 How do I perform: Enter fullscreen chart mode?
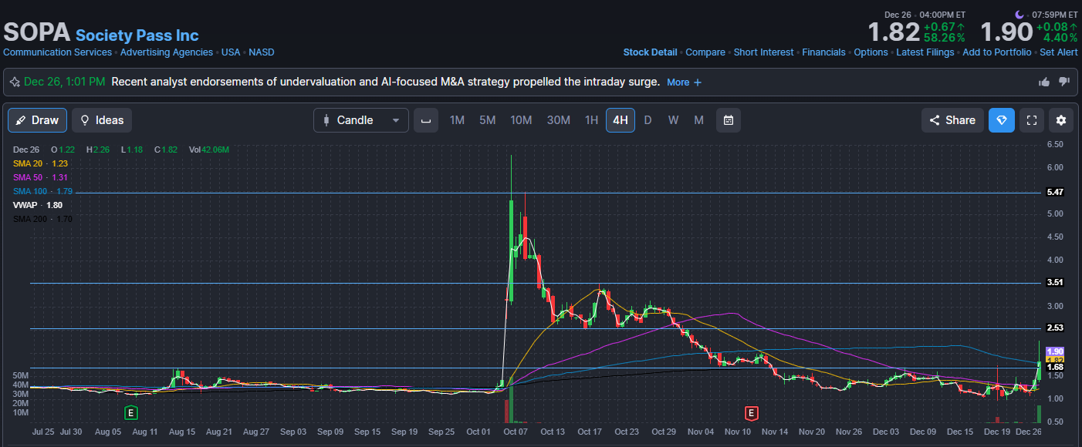point(1032,120)
